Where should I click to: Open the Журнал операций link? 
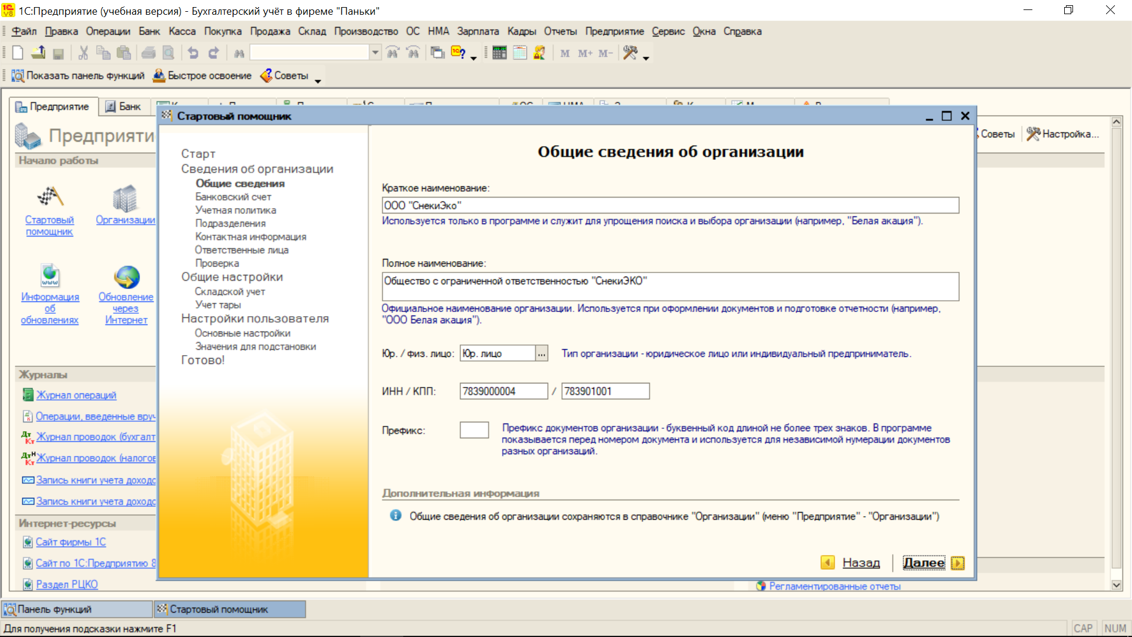(x=76, y=395)
